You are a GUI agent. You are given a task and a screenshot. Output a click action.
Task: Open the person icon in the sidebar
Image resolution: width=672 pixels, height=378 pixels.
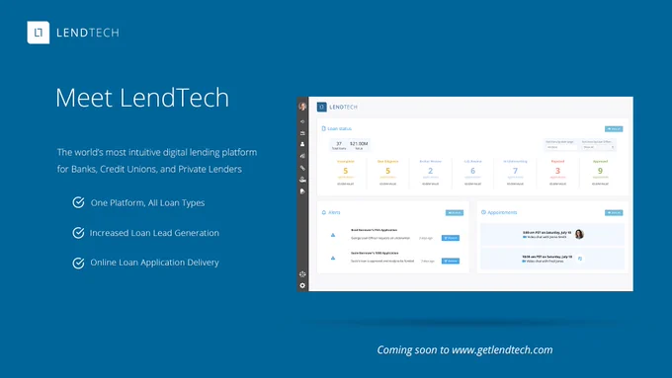coord(302,144)
